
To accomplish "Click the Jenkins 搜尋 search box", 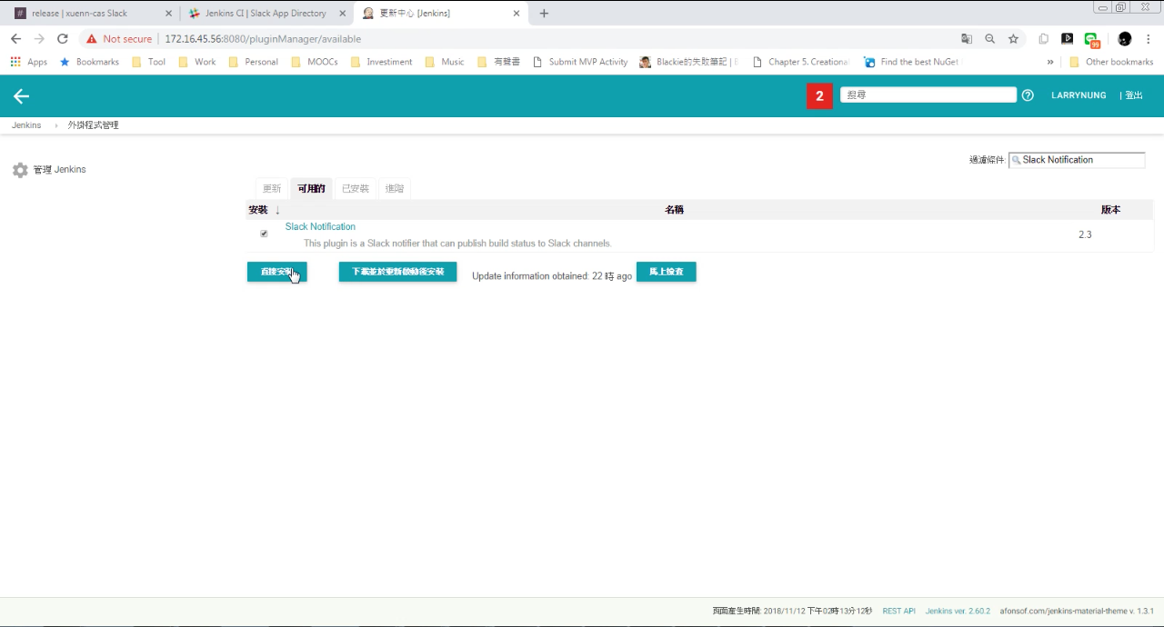I will click(928, 95).
